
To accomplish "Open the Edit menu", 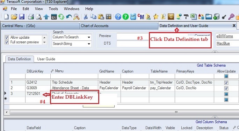I will click(x=26, y=9).
